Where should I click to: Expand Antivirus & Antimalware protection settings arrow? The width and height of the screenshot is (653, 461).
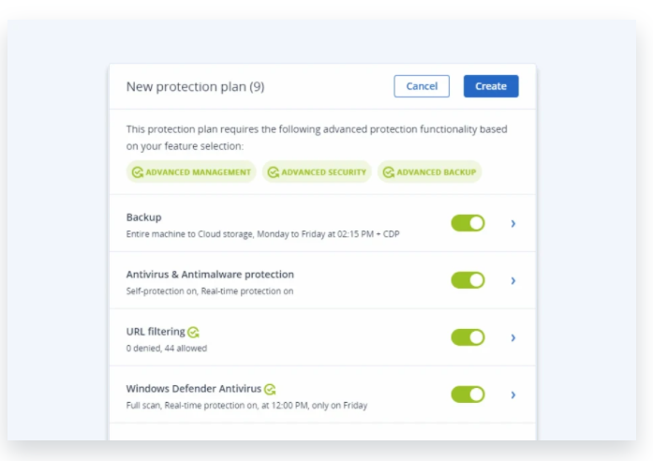[x=513, y=280]
